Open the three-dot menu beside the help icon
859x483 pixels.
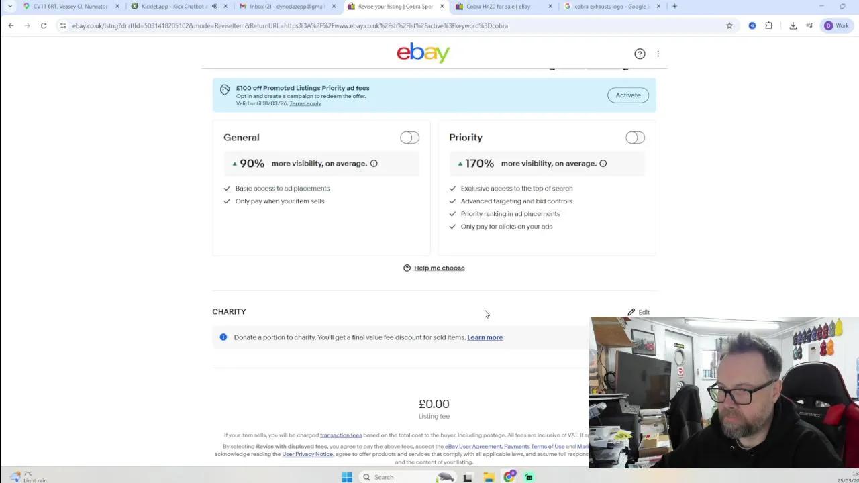click(x=658, y=54)
